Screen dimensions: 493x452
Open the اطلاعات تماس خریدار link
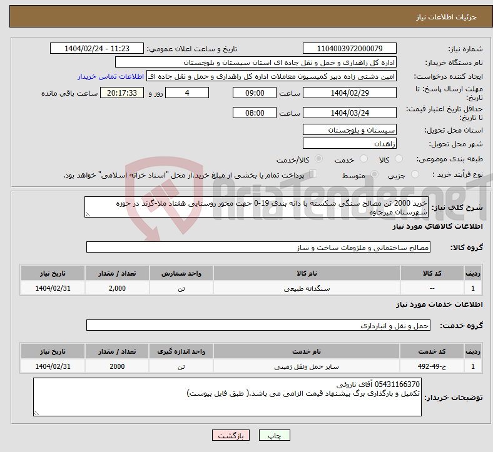pos(111,76)
